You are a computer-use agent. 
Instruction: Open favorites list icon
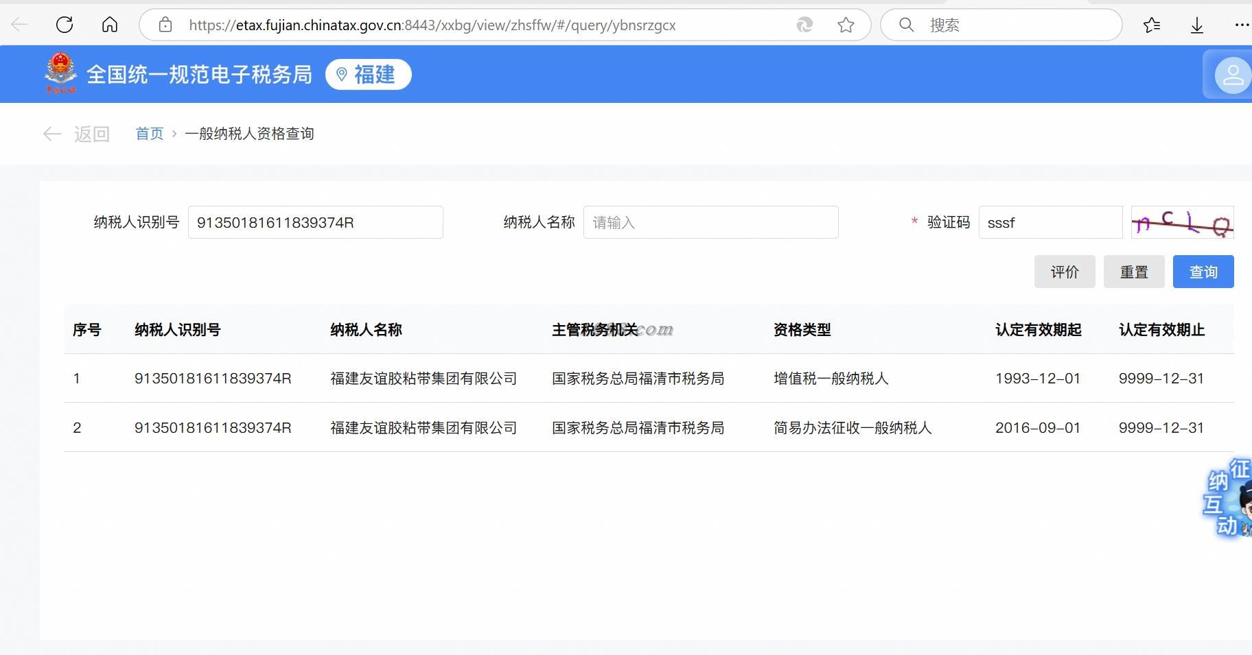pyautogui.click(x=1152, y=25)
